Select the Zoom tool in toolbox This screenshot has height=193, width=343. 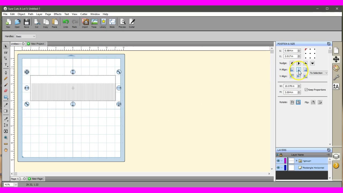point(6,138)
